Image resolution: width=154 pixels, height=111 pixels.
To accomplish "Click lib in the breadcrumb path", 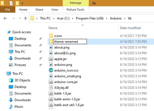I will click(130, 18).
